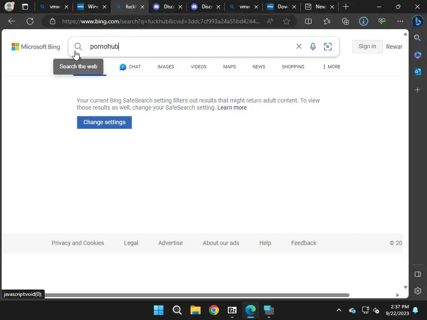The width and height of the screenshot is (427, 320).
Task: Click the horizontal scrollbar right arrow
Action: point(397,295)
